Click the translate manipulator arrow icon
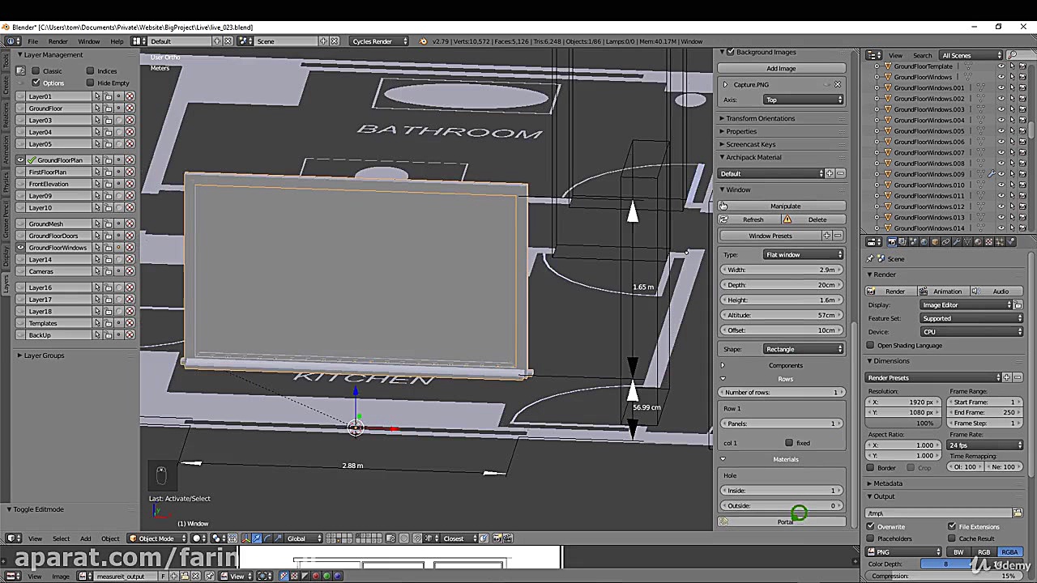The width and height of the screenshot is (1037, 583). [257, 538]
